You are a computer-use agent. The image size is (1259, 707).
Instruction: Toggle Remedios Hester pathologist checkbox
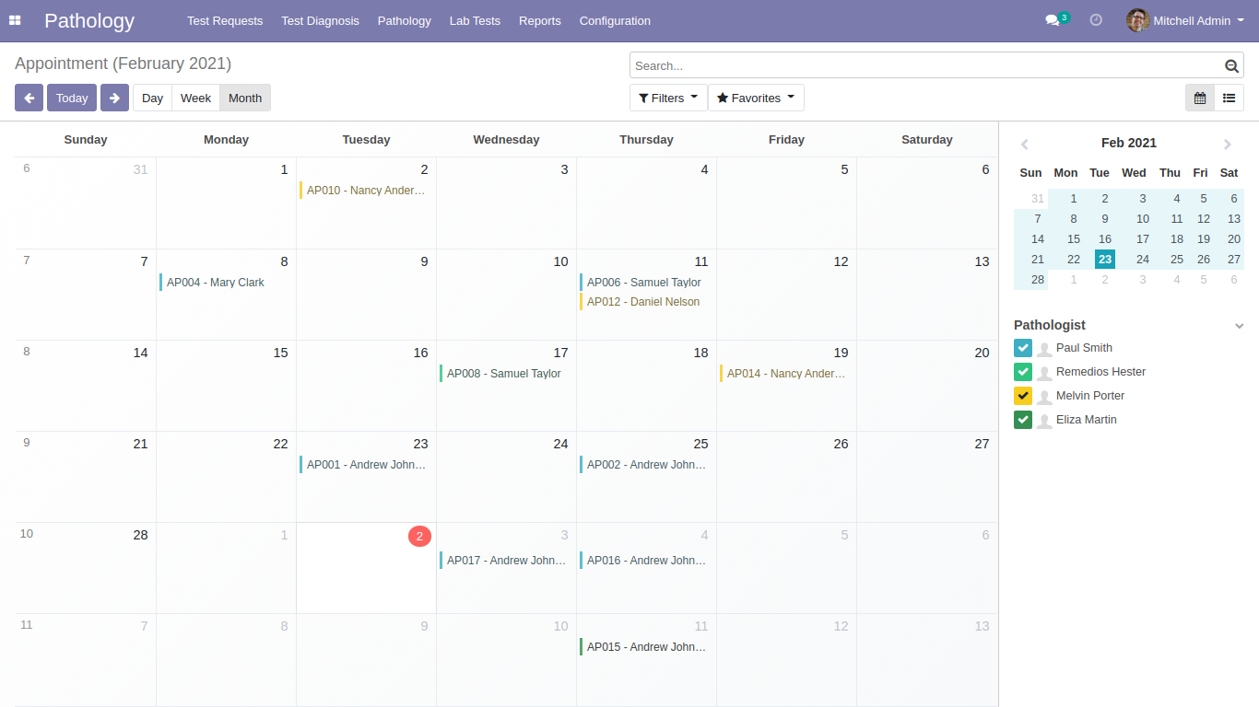[1023, 372]
